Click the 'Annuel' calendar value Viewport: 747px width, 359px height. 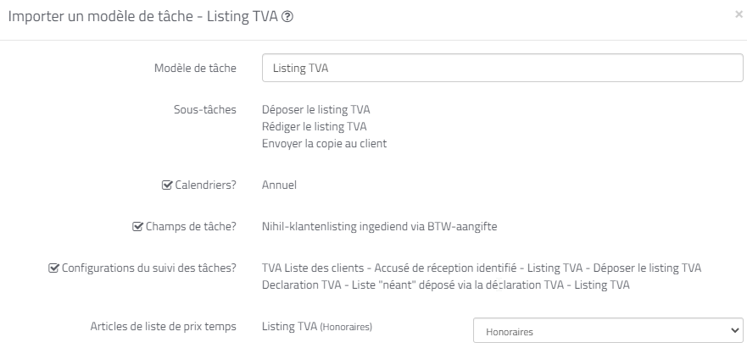tap(279, 185)
